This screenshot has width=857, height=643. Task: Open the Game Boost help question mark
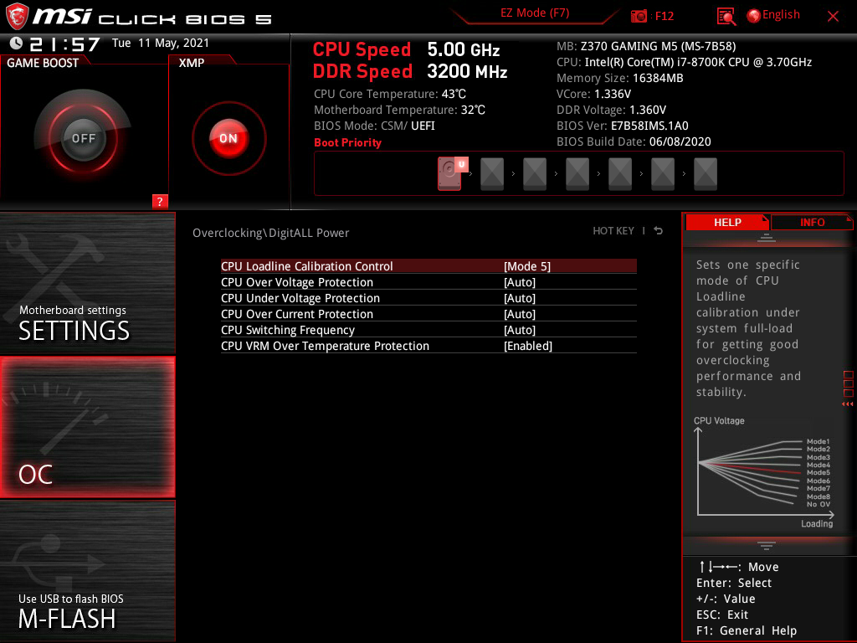[x=160, y=201]
